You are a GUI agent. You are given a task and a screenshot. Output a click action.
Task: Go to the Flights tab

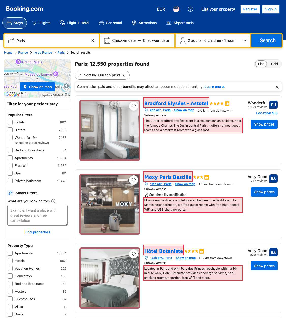(41, 23)
